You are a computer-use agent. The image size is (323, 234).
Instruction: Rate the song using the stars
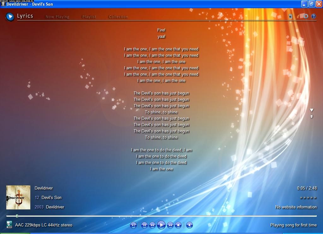308,198
